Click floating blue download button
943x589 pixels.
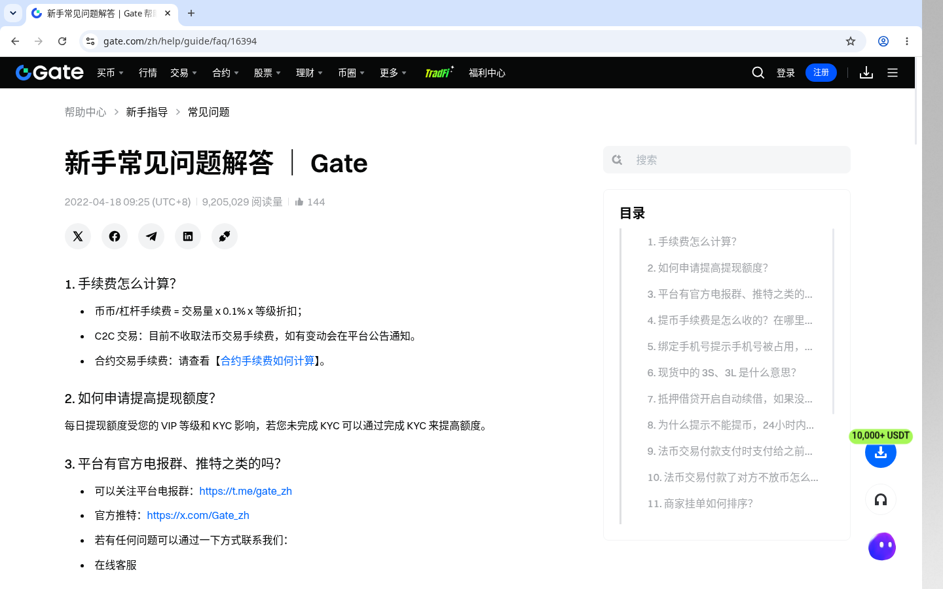click(881, 453)
